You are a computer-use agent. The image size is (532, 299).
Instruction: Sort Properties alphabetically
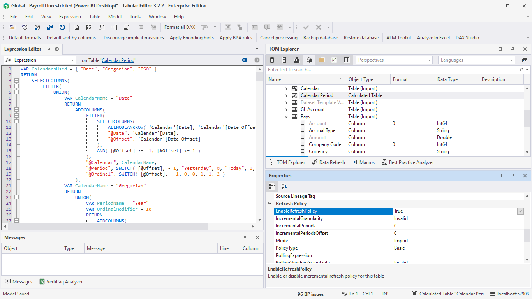[284, 186]
